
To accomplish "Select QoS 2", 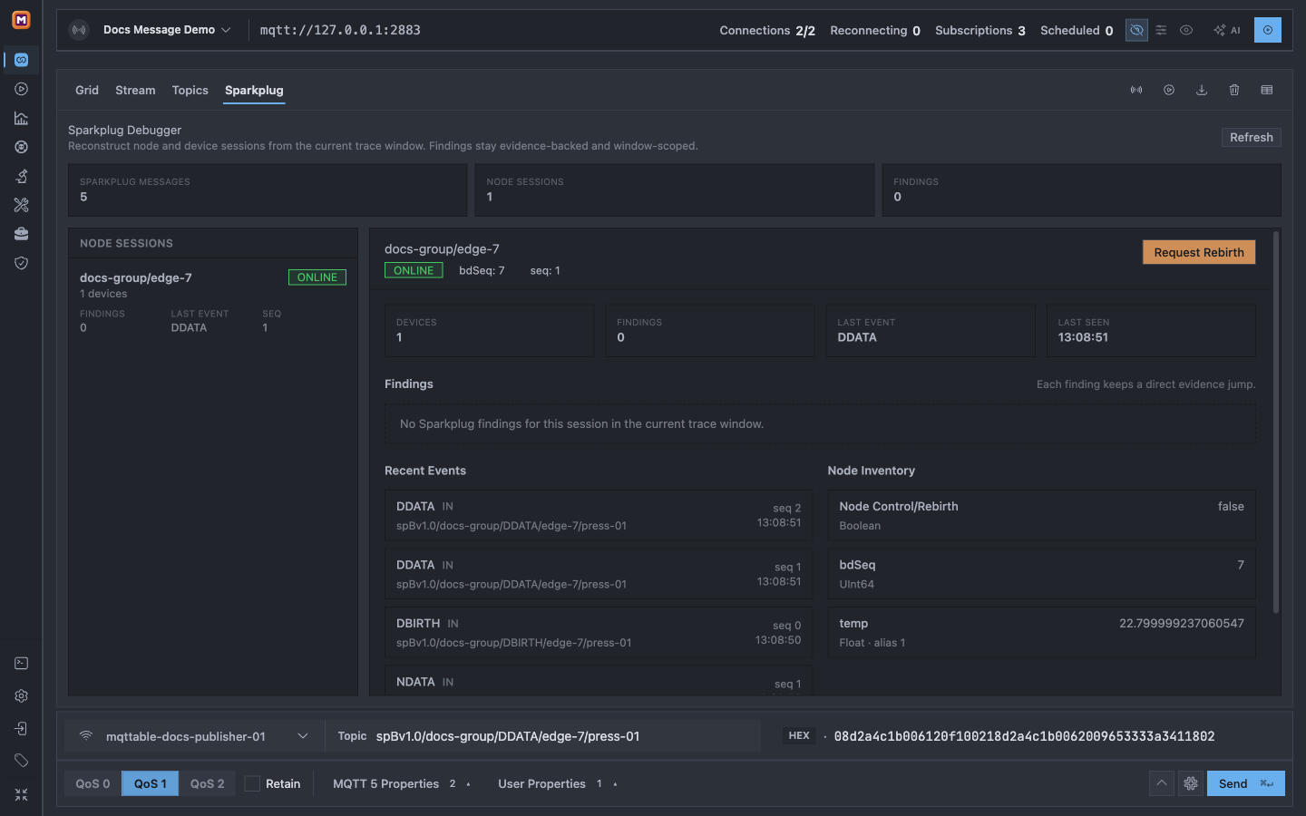I will [207, 783].
